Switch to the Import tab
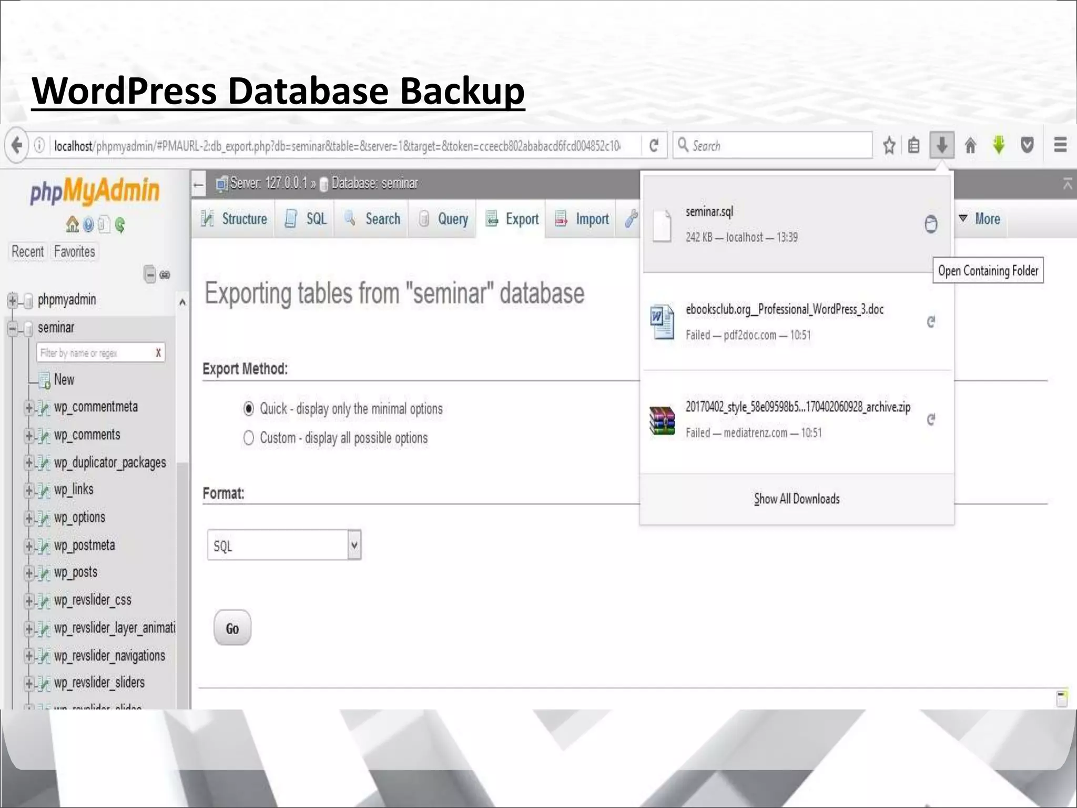This screenshot has width=1077, height=808. (x=582, y=219)
